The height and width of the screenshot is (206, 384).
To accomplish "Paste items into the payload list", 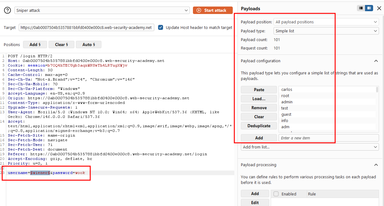I will pyautogui.click(x=259, y=90).
